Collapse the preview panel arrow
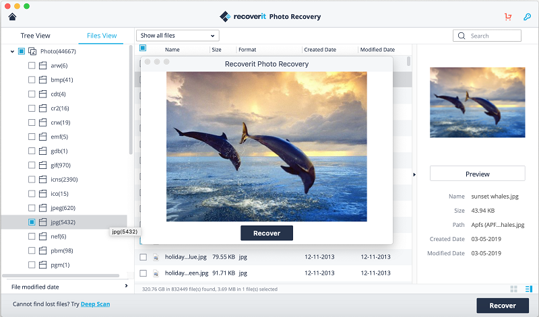Screen dimensions: 539x317 [414, 175]
